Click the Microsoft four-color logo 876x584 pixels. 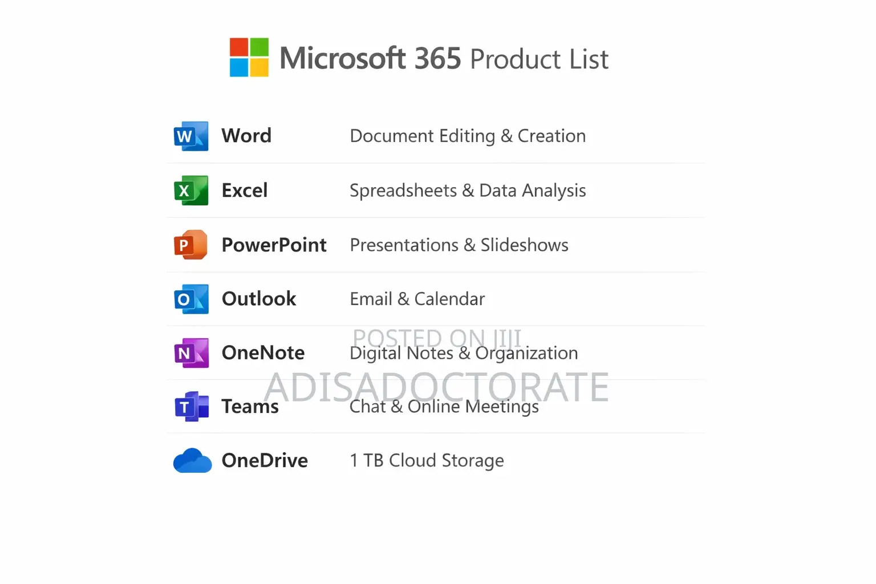point(249,57)
